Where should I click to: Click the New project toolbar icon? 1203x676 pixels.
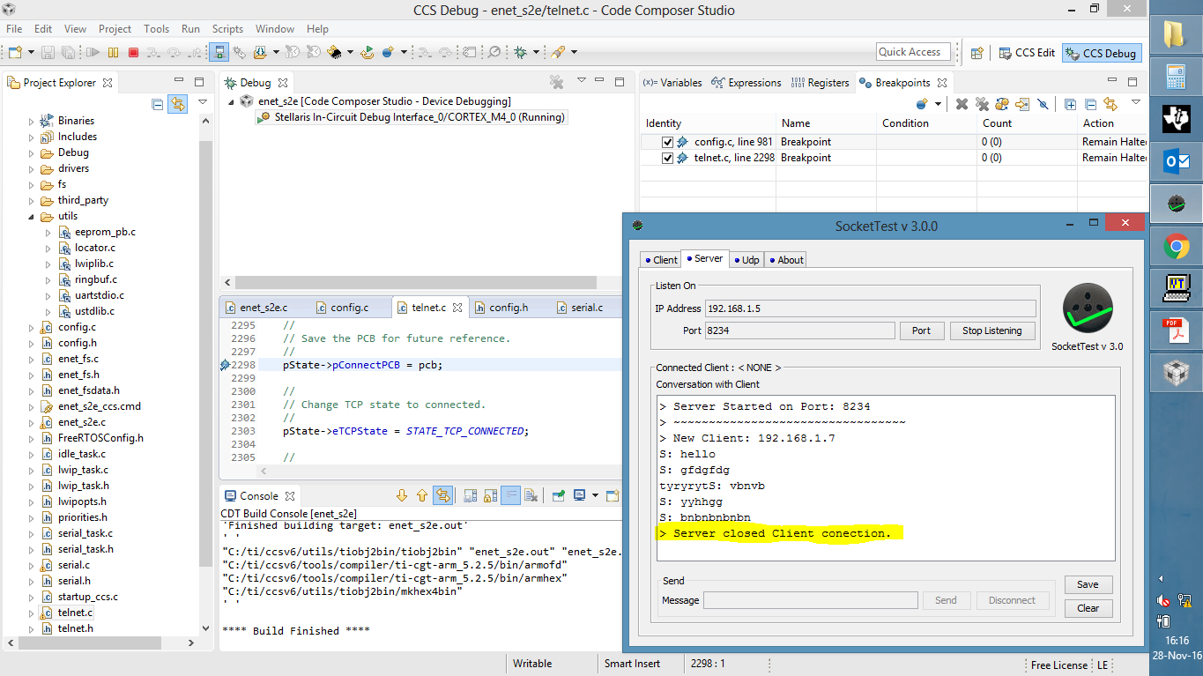click(x=15, y=53)
